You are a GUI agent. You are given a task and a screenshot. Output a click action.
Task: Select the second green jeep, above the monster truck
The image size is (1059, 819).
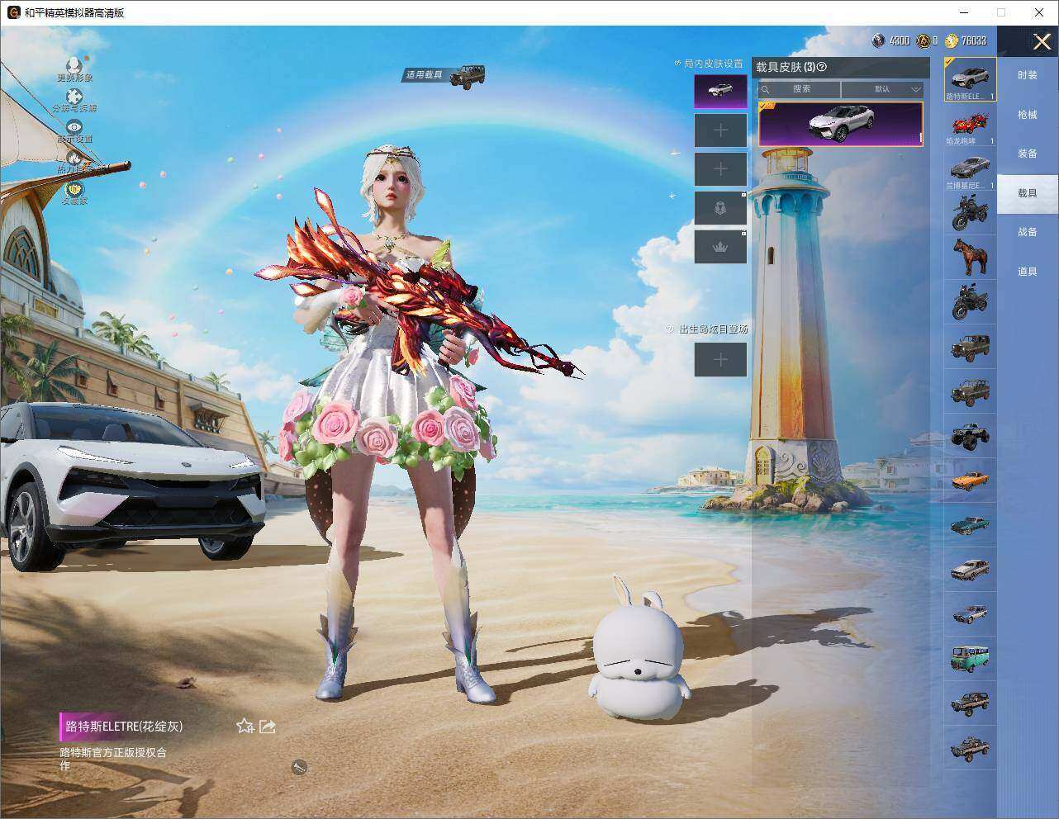coord(970,391)
